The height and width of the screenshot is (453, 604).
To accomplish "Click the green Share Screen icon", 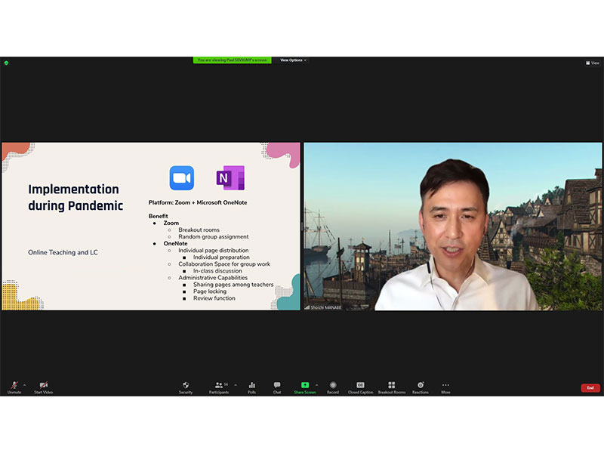I will point(305,385).
